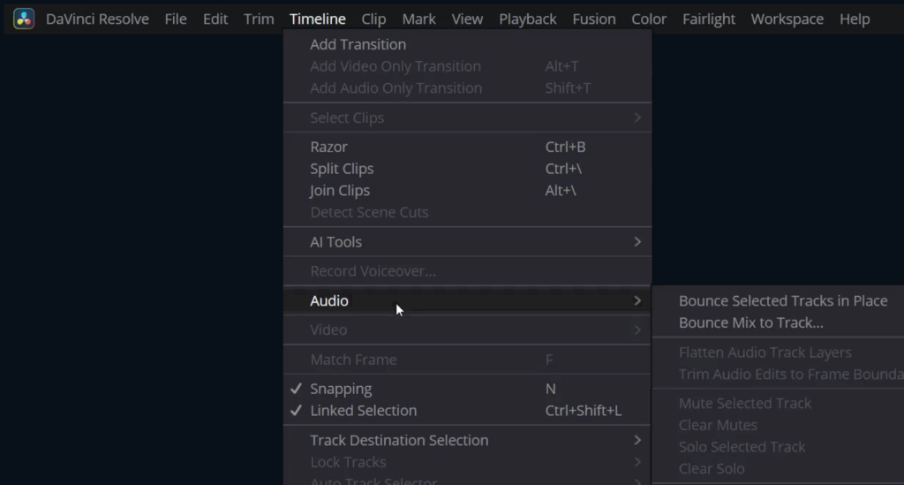Choose Add Transition

point(468,44)
